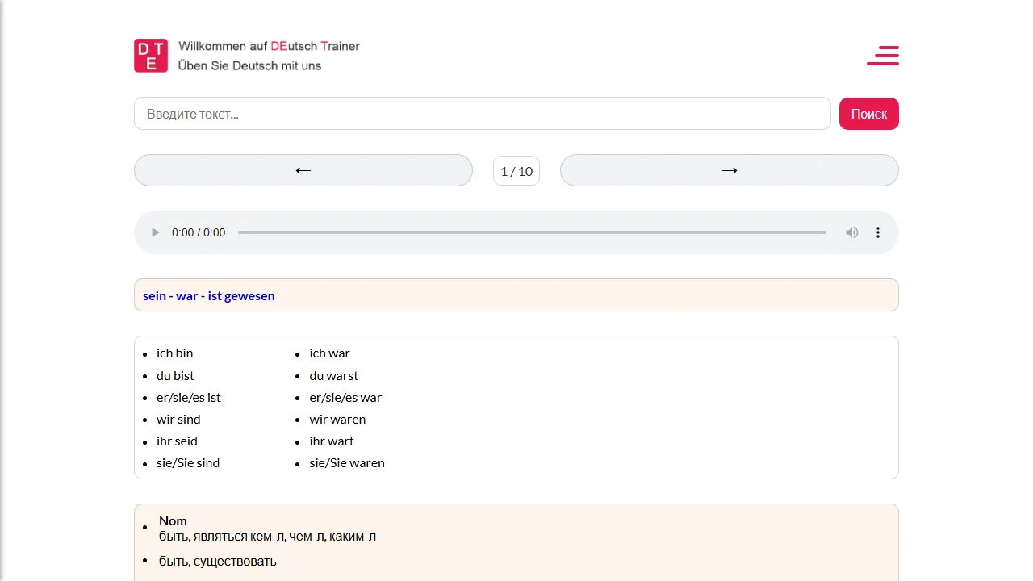Open the 'sein - war - ist gewesen' link
The height and width of the screenshot is (581, 1033).
pyautogui.click(x=208, y=295)
